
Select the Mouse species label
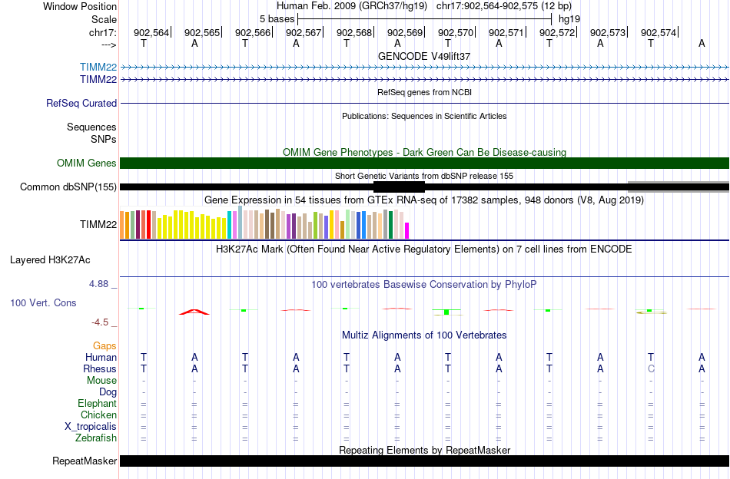point(101,381)
